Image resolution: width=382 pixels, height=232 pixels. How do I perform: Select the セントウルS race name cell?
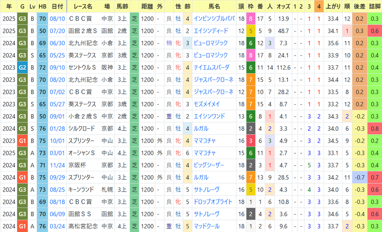coord(82,67)
